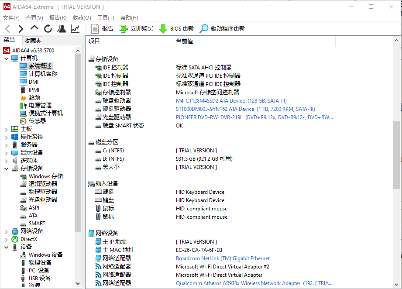Click the forward navigation arrow icon

pos(21,29)
